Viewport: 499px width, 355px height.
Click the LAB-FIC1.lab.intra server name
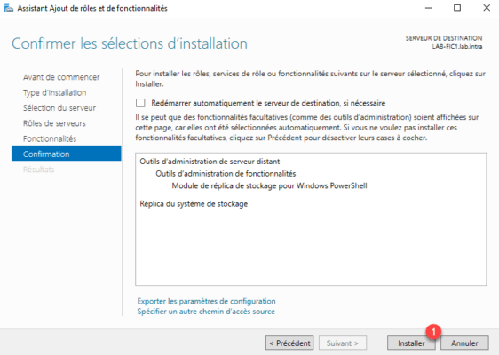coord(457,47)
